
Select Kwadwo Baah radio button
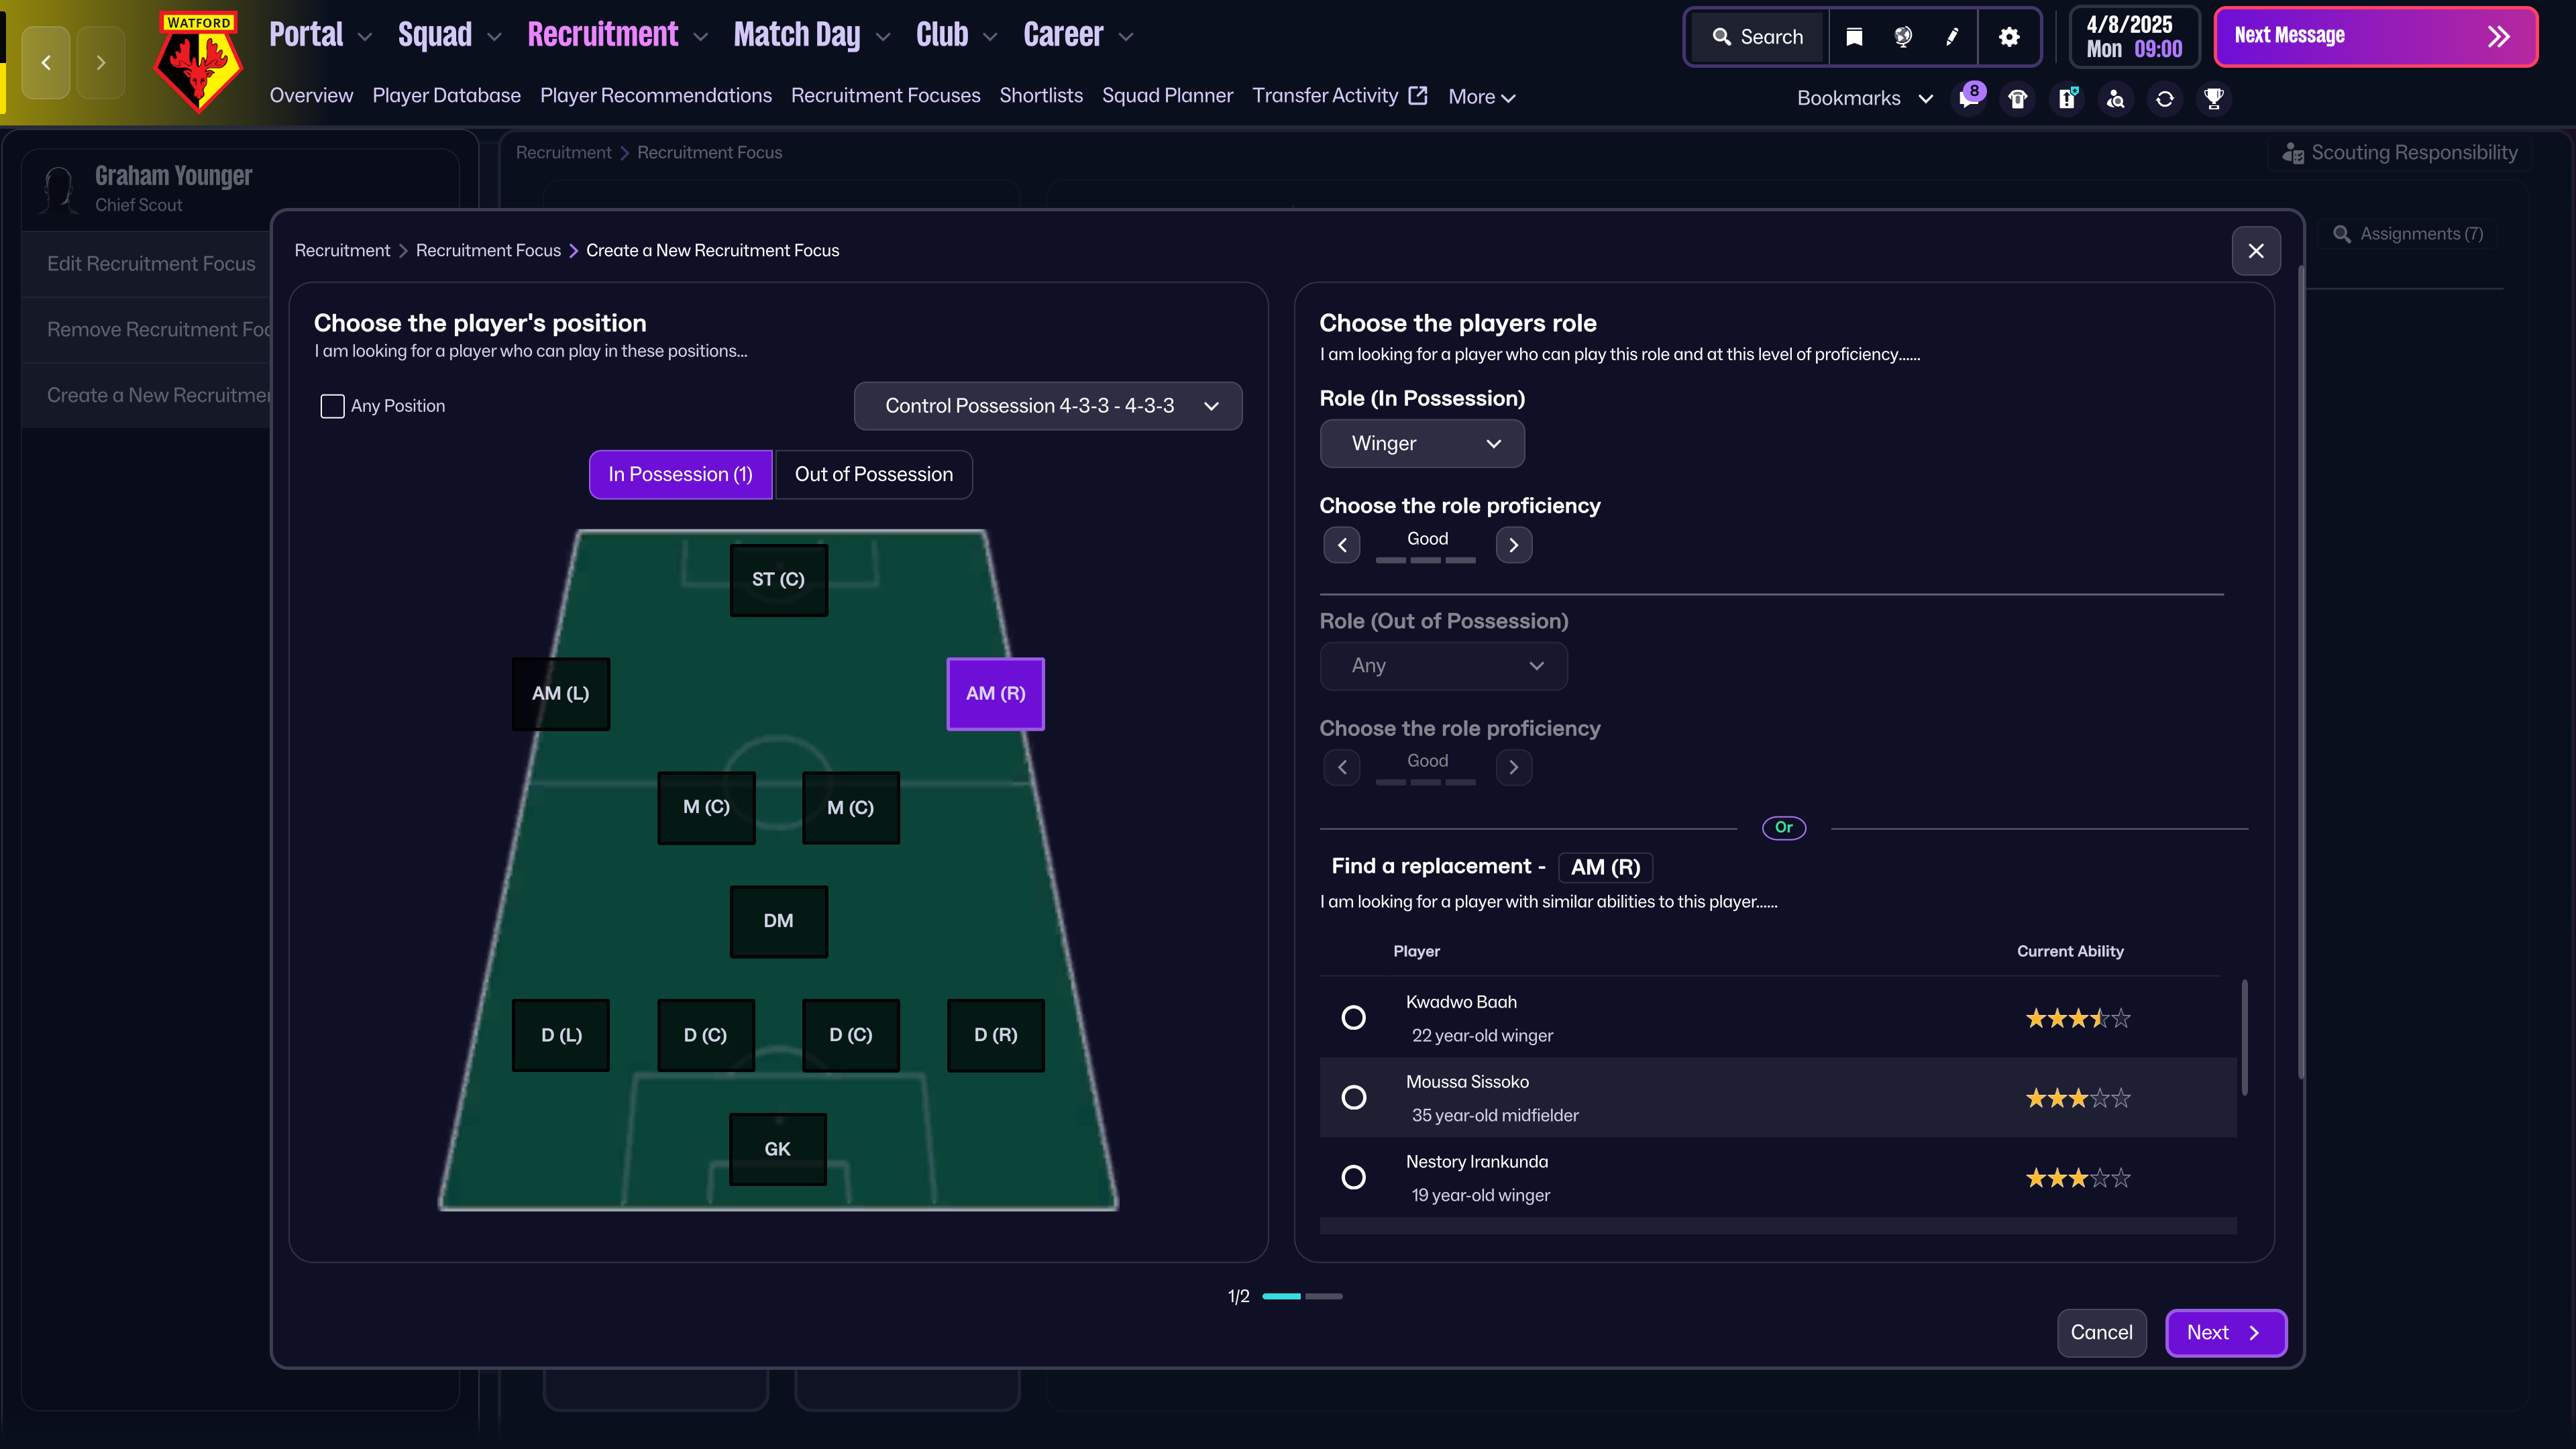[1353, 1017]
